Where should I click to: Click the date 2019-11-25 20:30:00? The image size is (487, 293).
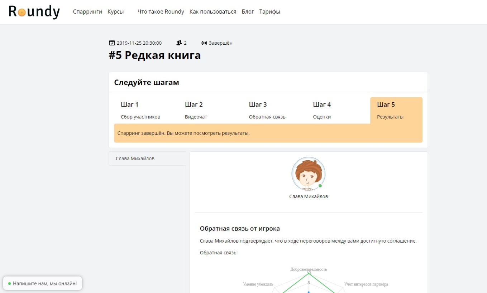[139, 43]
